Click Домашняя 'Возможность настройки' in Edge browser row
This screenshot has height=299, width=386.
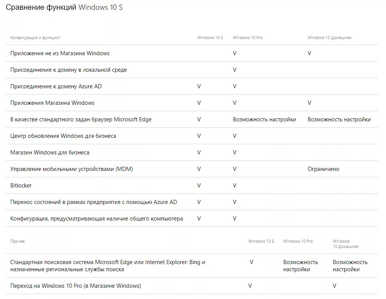pyautogui.click(x=339, y=119)
